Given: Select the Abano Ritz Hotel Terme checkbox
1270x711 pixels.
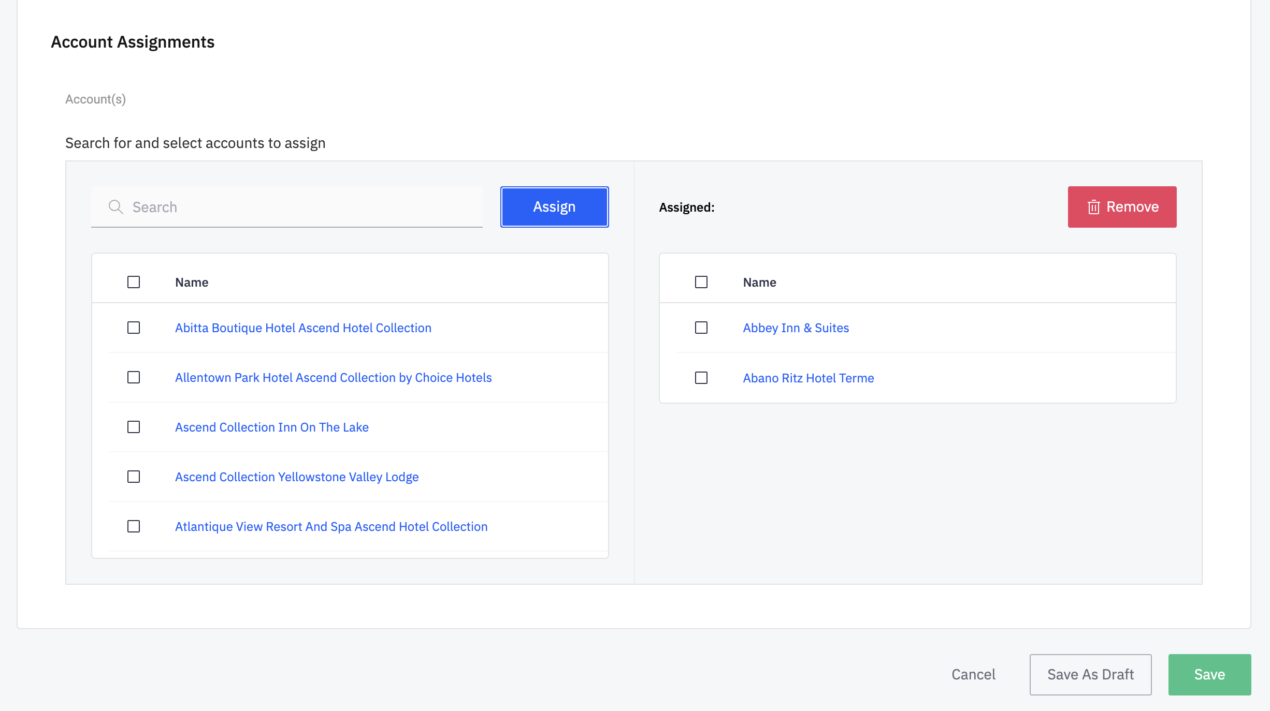Looking at the screenshot, I should point(701,378).
